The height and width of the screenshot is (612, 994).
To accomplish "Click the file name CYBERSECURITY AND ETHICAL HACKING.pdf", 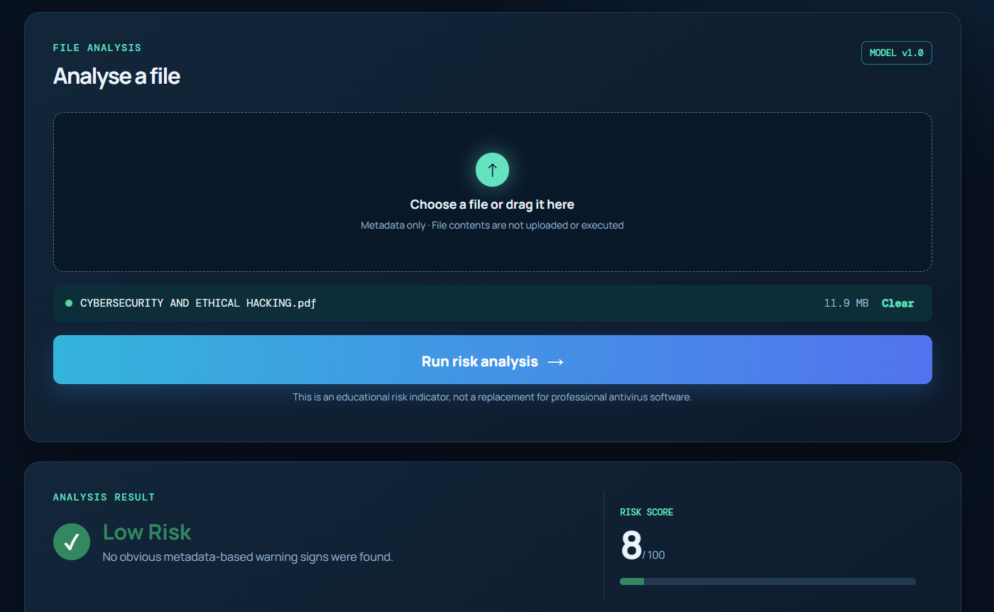I will tap(198, 303).
